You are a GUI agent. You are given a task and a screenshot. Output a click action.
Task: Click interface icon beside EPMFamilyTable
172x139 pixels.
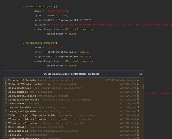coord(6,107)
